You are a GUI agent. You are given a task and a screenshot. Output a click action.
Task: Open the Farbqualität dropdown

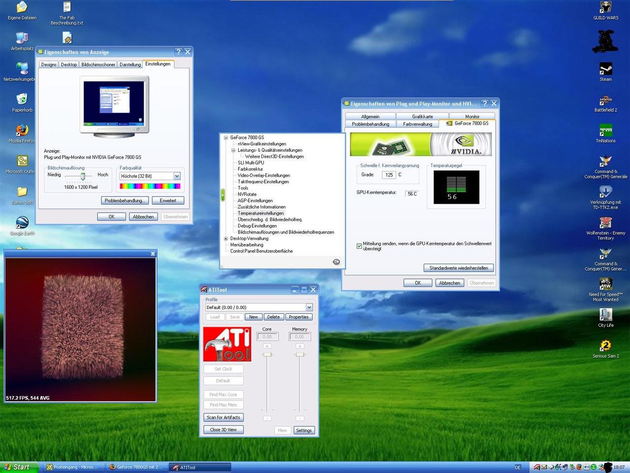[177, 176]
